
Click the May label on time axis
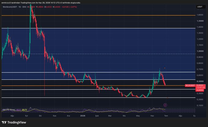pos(138,116)
